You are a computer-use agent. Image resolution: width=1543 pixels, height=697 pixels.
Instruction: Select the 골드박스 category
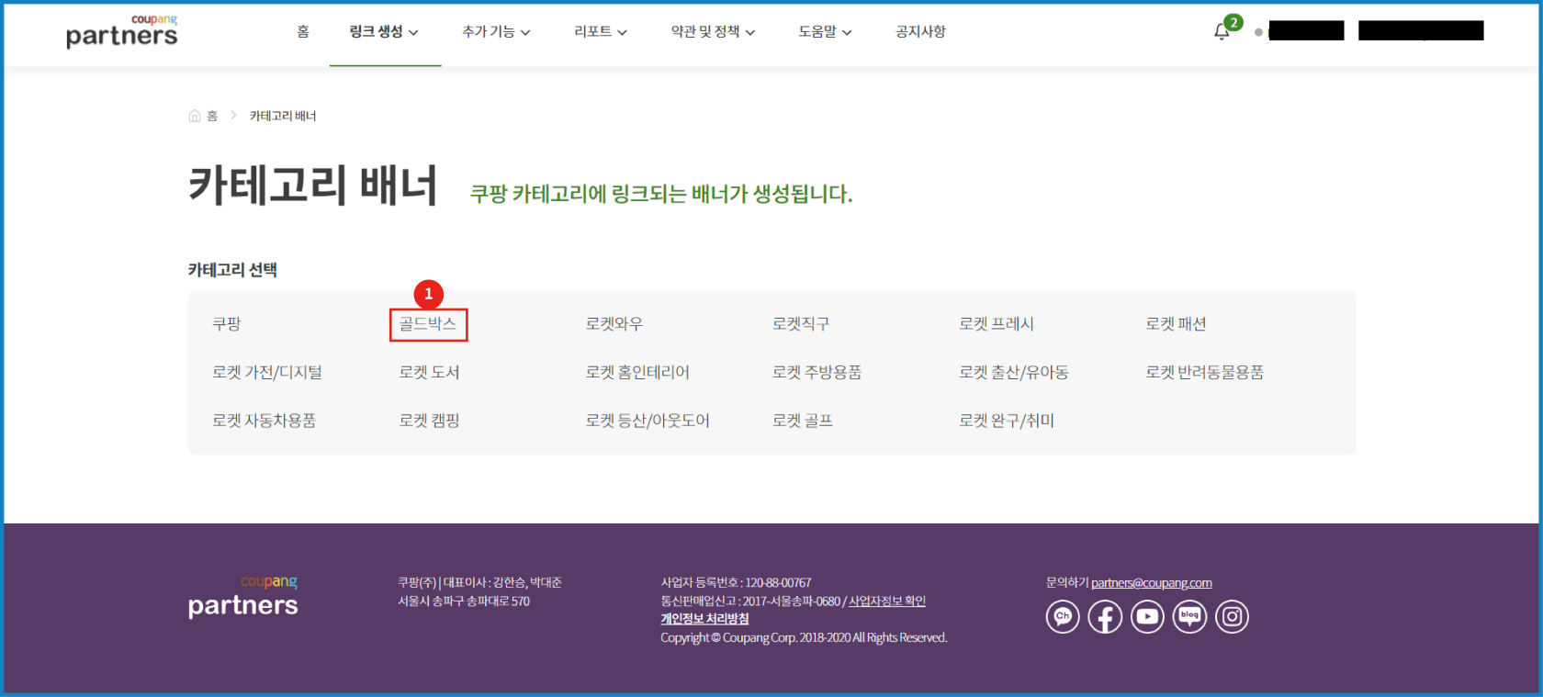tap(428, 324)
